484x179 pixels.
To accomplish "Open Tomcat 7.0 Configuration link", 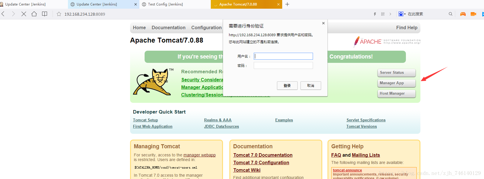I will click(x=261, y=162).
